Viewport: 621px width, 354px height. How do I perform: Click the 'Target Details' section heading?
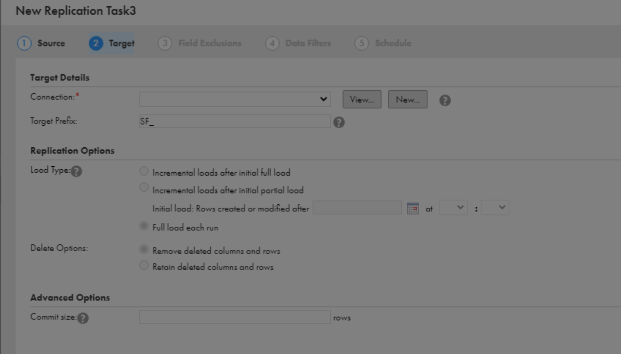60,78
